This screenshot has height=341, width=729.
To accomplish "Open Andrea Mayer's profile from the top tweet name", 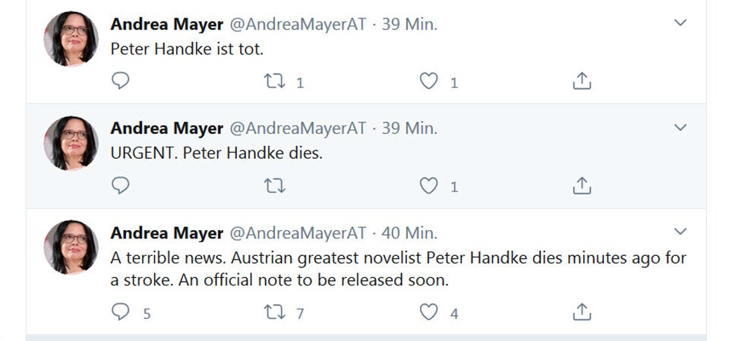I will point(166,24).
